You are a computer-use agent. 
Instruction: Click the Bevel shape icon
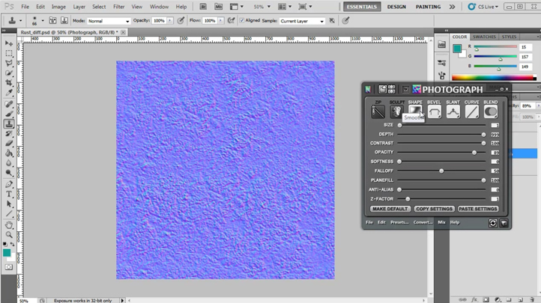(x=434, y=112)
